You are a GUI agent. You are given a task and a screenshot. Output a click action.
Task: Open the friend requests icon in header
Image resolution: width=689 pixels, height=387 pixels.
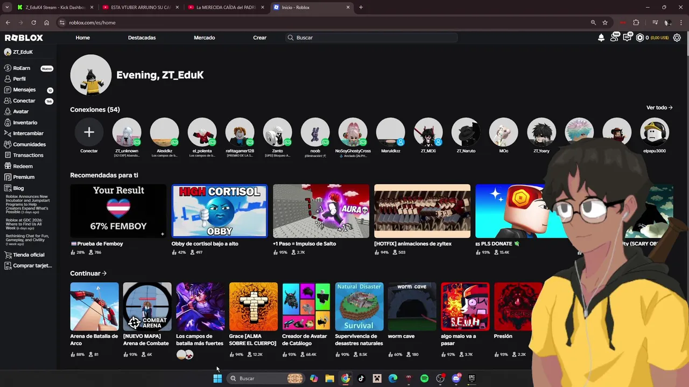614,38
